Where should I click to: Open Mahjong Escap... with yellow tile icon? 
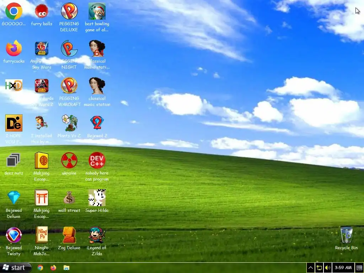tap(42, 160)
